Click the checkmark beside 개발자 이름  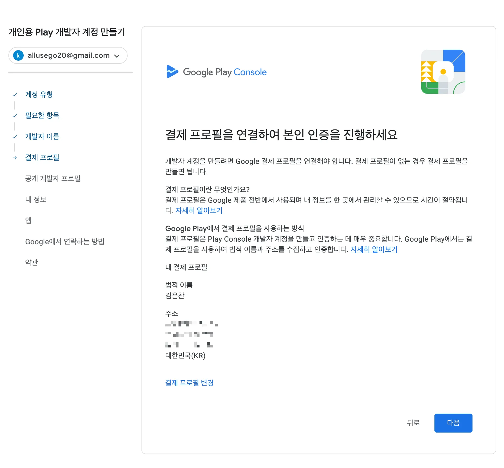coord(15,137)
